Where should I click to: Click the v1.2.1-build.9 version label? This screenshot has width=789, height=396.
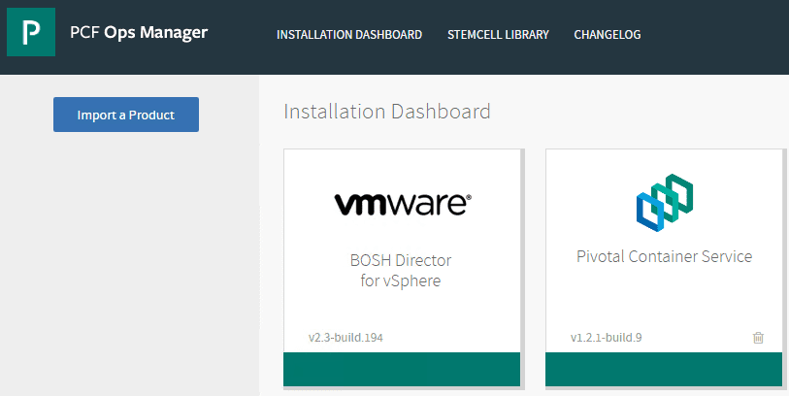[607, 338]
